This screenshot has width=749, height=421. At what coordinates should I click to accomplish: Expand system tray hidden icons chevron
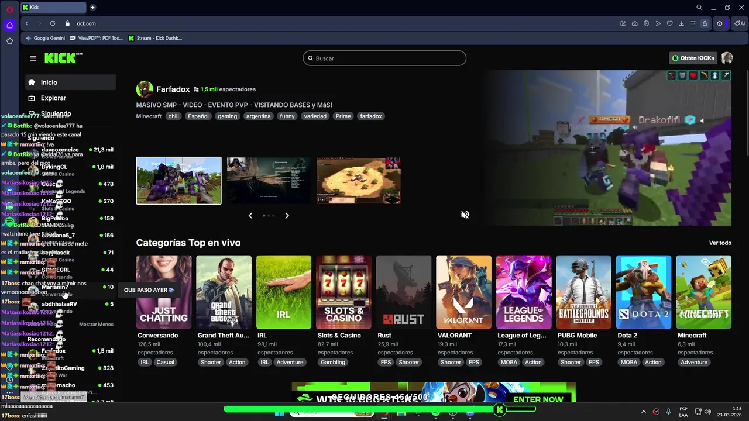644,412
